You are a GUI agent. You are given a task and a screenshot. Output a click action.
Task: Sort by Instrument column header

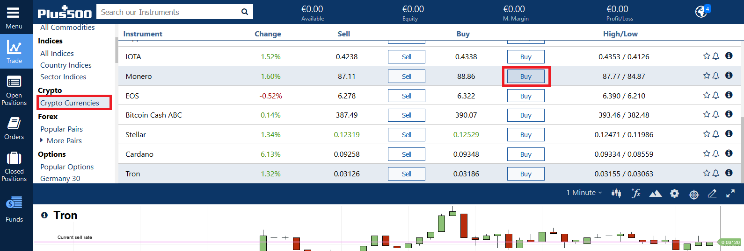click(143, 34)
